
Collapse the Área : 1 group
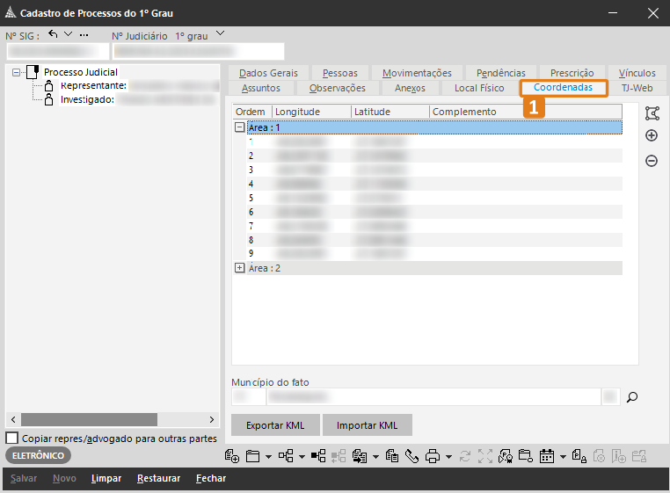click(x=240, y=127)
